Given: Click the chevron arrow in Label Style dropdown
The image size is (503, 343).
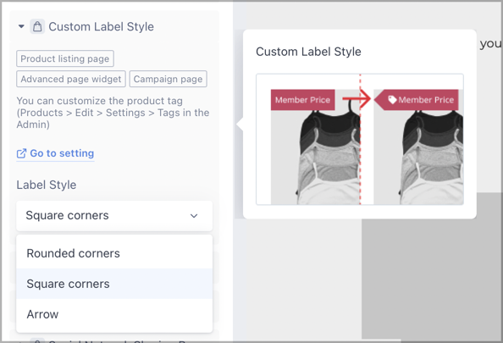Looking at the screenshot, I should [194, 216].
